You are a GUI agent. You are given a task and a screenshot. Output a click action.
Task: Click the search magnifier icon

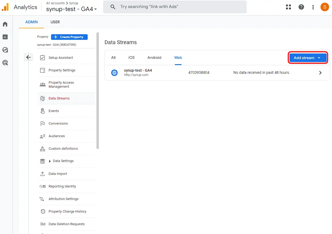pyautogui.click(x=113, y=7)
